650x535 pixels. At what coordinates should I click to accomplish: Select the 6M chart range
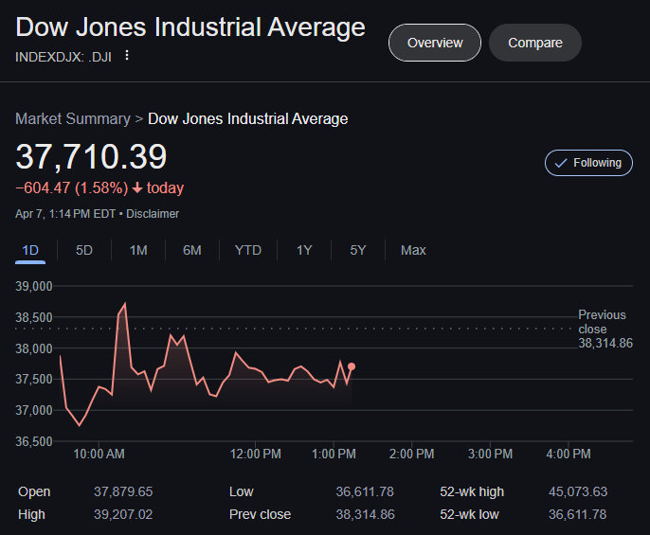(x=192, y=250)
